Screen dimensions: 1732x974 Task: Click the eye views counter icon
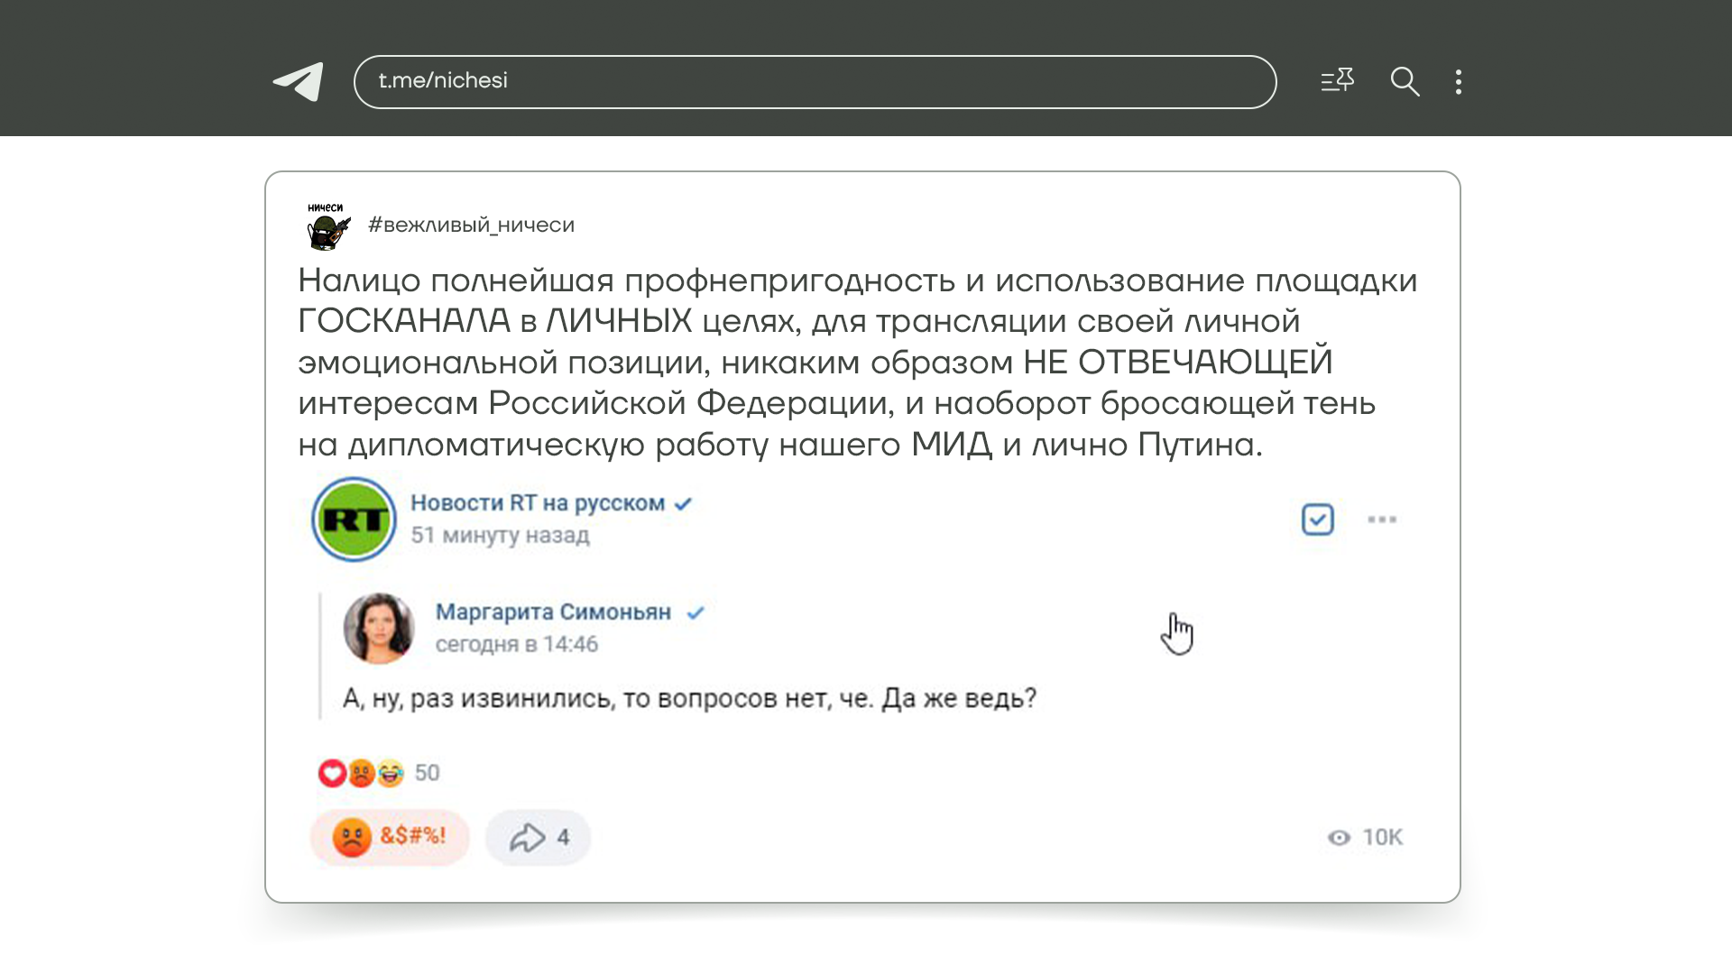tap(1339, 838)
